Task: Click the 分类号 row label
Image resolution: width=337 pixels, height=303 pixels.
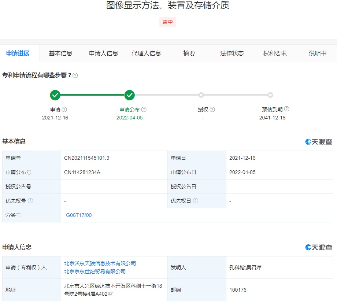Action: [13, 215]
